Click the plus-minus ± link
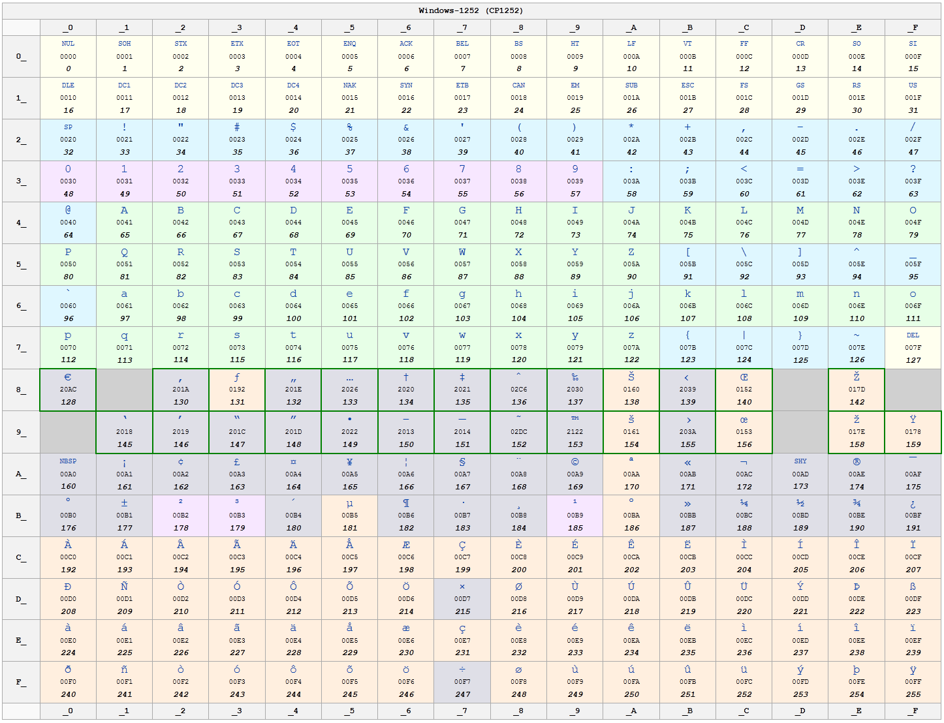944x723 pixels. 124,503
